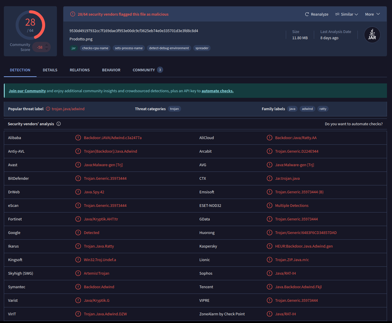Select the 'spreader' tag chip
The height and width of the screenshot is (323, 392).
(x=202, y=48)
